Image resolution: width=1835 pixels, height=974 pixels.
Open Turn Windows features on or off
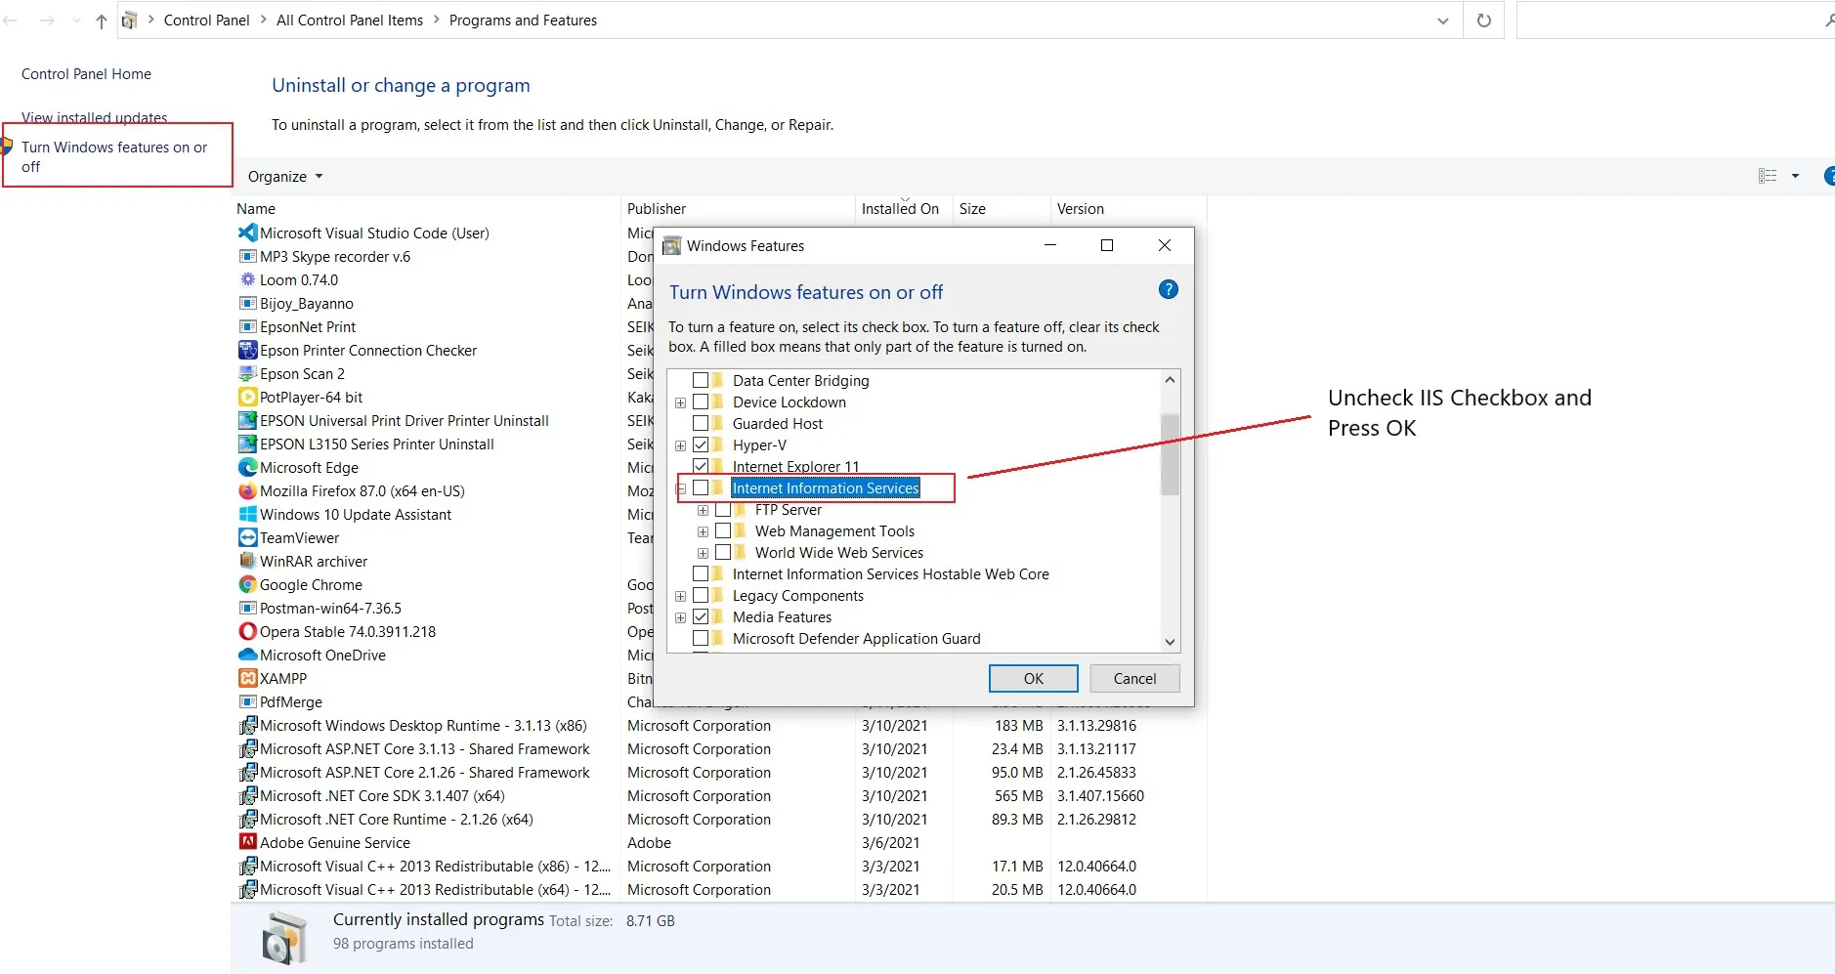[x=114, y=156]
